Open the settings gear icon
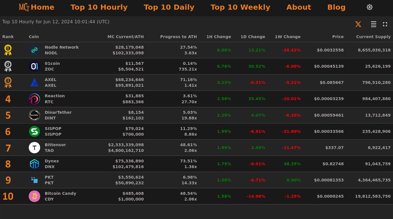Image resolution: width=393 pixels, height=219 pixels. [x=369, y=7]
